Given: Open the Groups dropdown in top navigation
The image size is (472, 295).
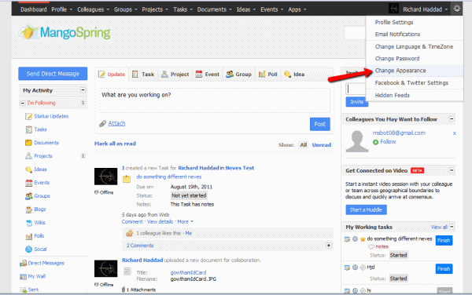Looking at the screenshot, I should point(126,9).
